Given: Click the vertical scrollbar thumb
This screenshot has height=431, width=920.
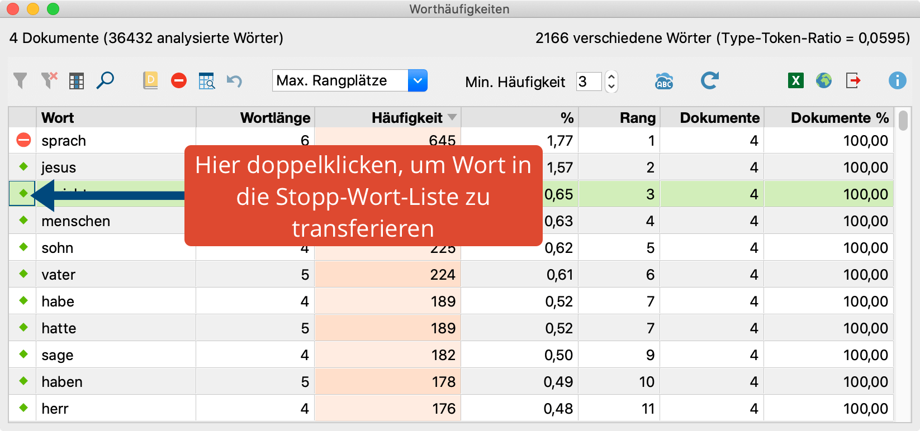Looking at the screenshot, I should pyautogui.click(x=903, y=120).
